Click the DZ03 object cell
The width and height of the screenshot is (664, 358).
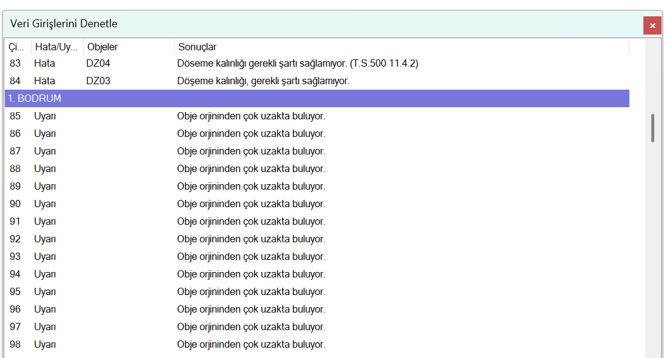click(x=98, y=81)
